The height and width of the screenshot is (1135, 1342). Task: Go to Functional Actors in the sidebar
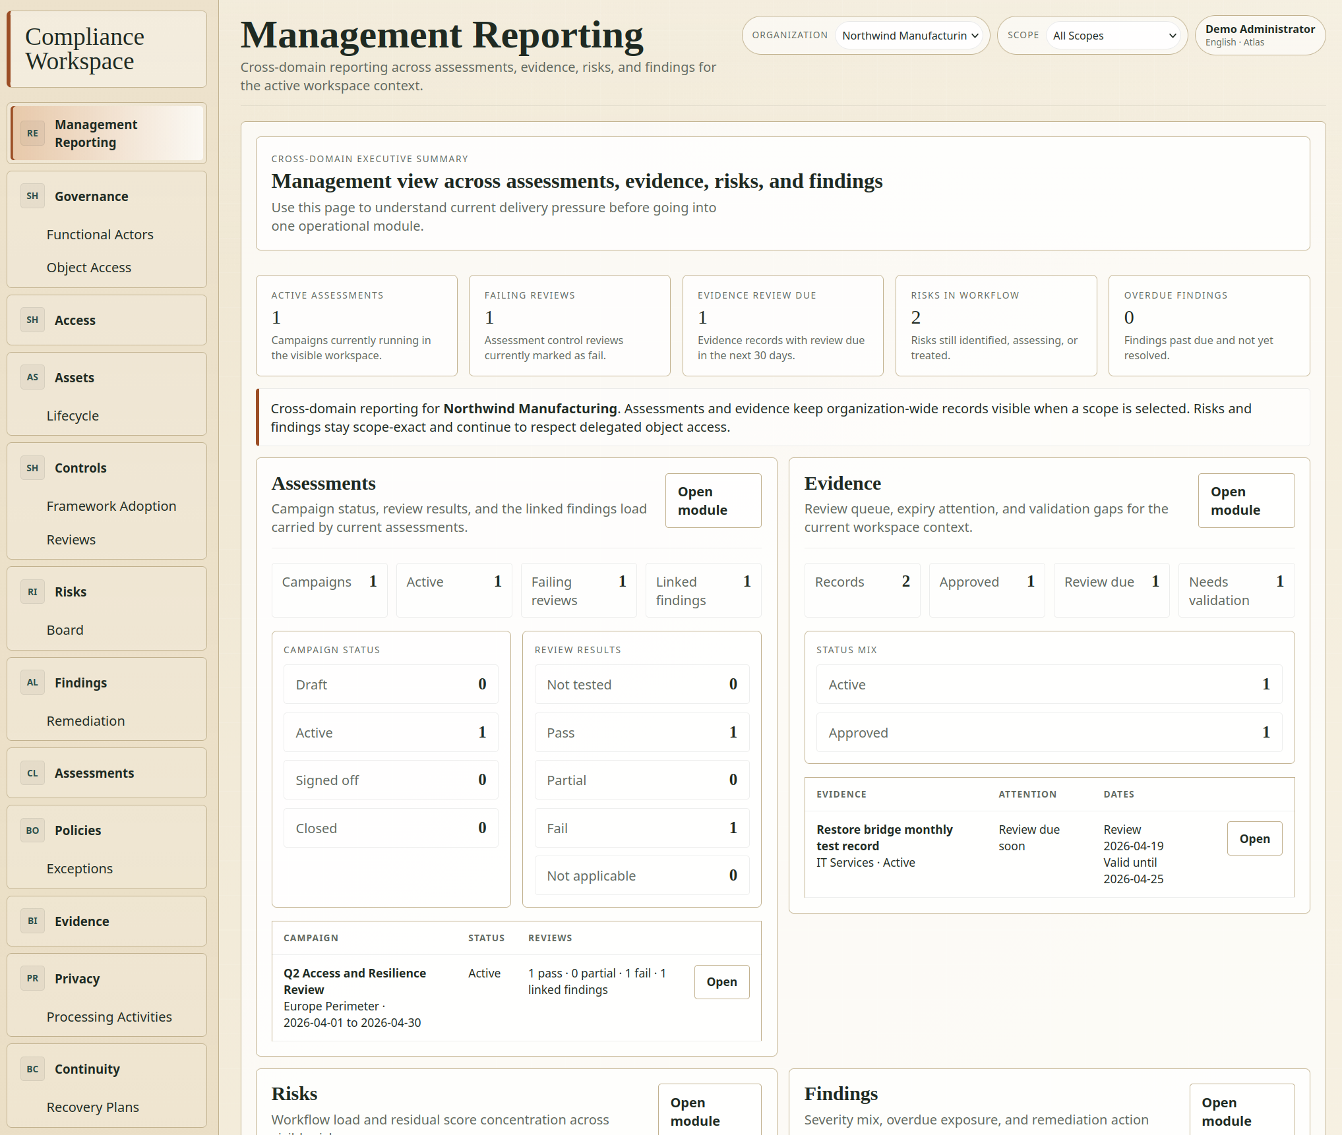100,235
